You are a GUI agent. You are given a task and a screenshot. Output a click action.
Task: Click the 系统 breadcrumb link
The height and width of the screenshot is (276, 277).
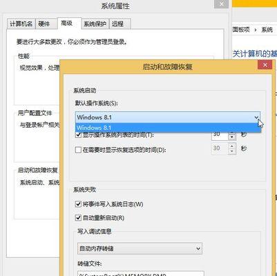click(x=267, y=30)
